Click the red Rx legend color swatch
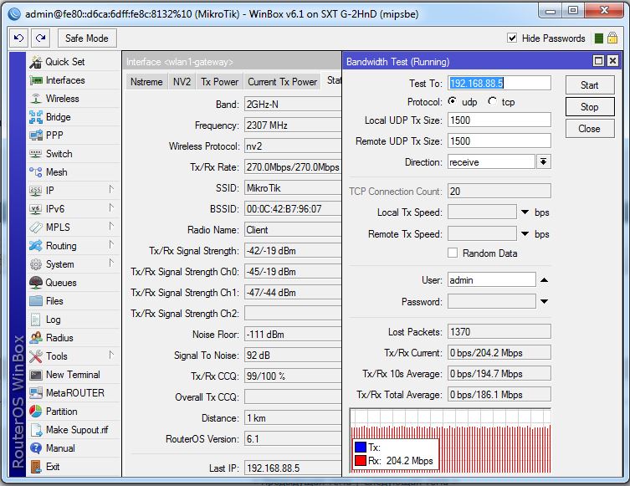The width and height of the screenshot is (630, 486). click(x=359, y=461)
